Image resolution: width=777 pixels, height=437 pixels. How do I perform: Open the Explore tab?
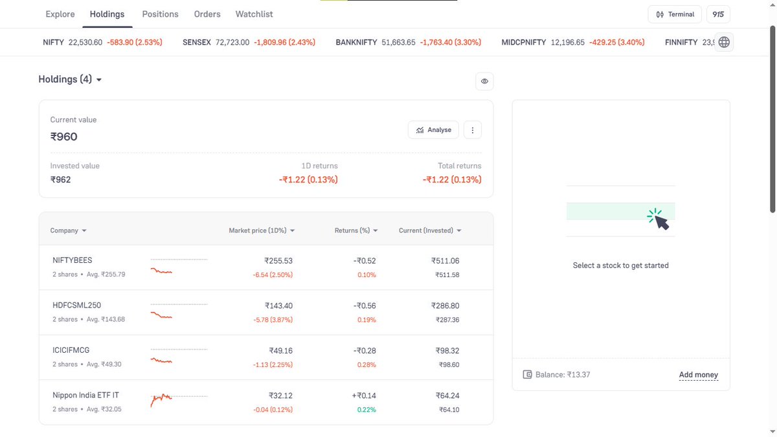pyautogui.click(x=60, y=14)
